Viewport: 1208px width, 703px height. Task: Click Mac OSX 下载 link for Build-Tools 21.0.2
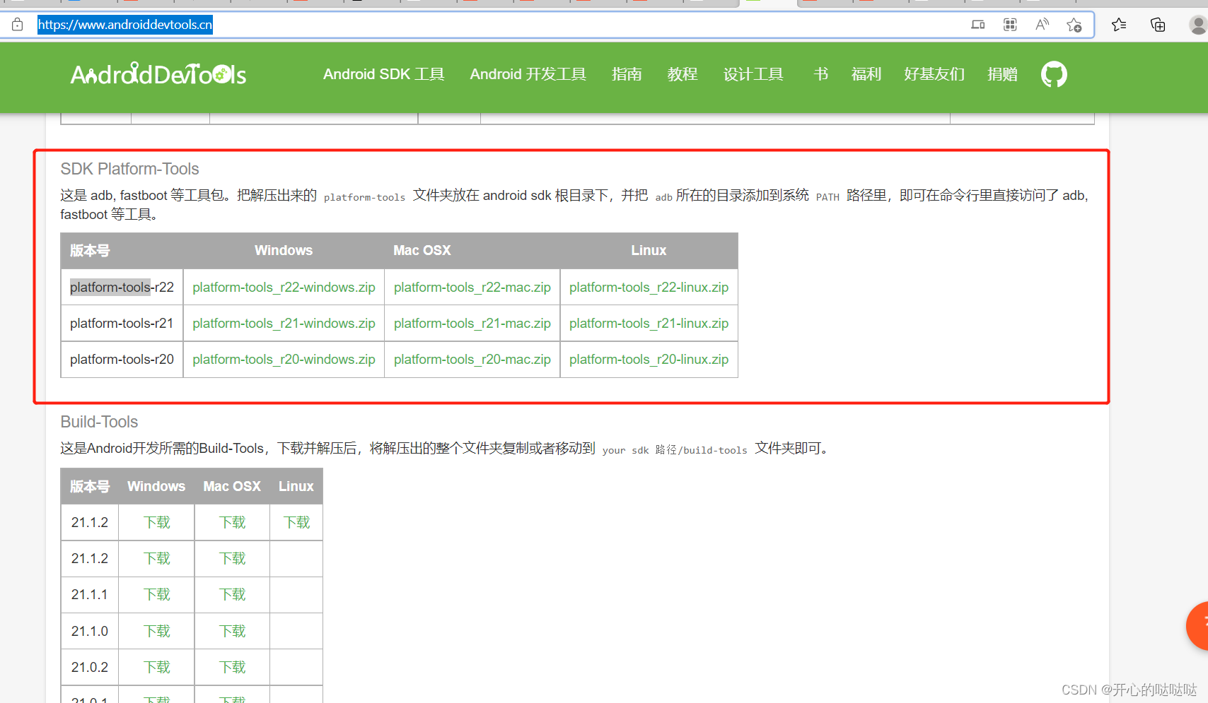pos(232,667)
